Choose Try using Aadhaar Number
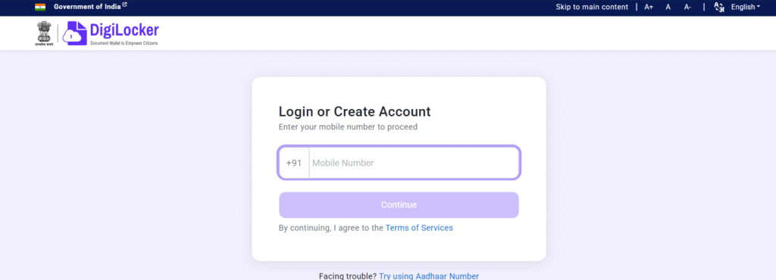The height and width of the screenshot is (280, 776). click(x=429, y=276)
